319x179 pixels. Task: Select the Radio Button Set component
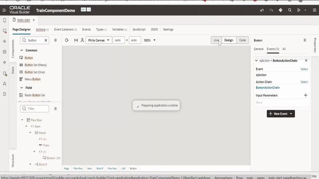[x=34, y=95]
